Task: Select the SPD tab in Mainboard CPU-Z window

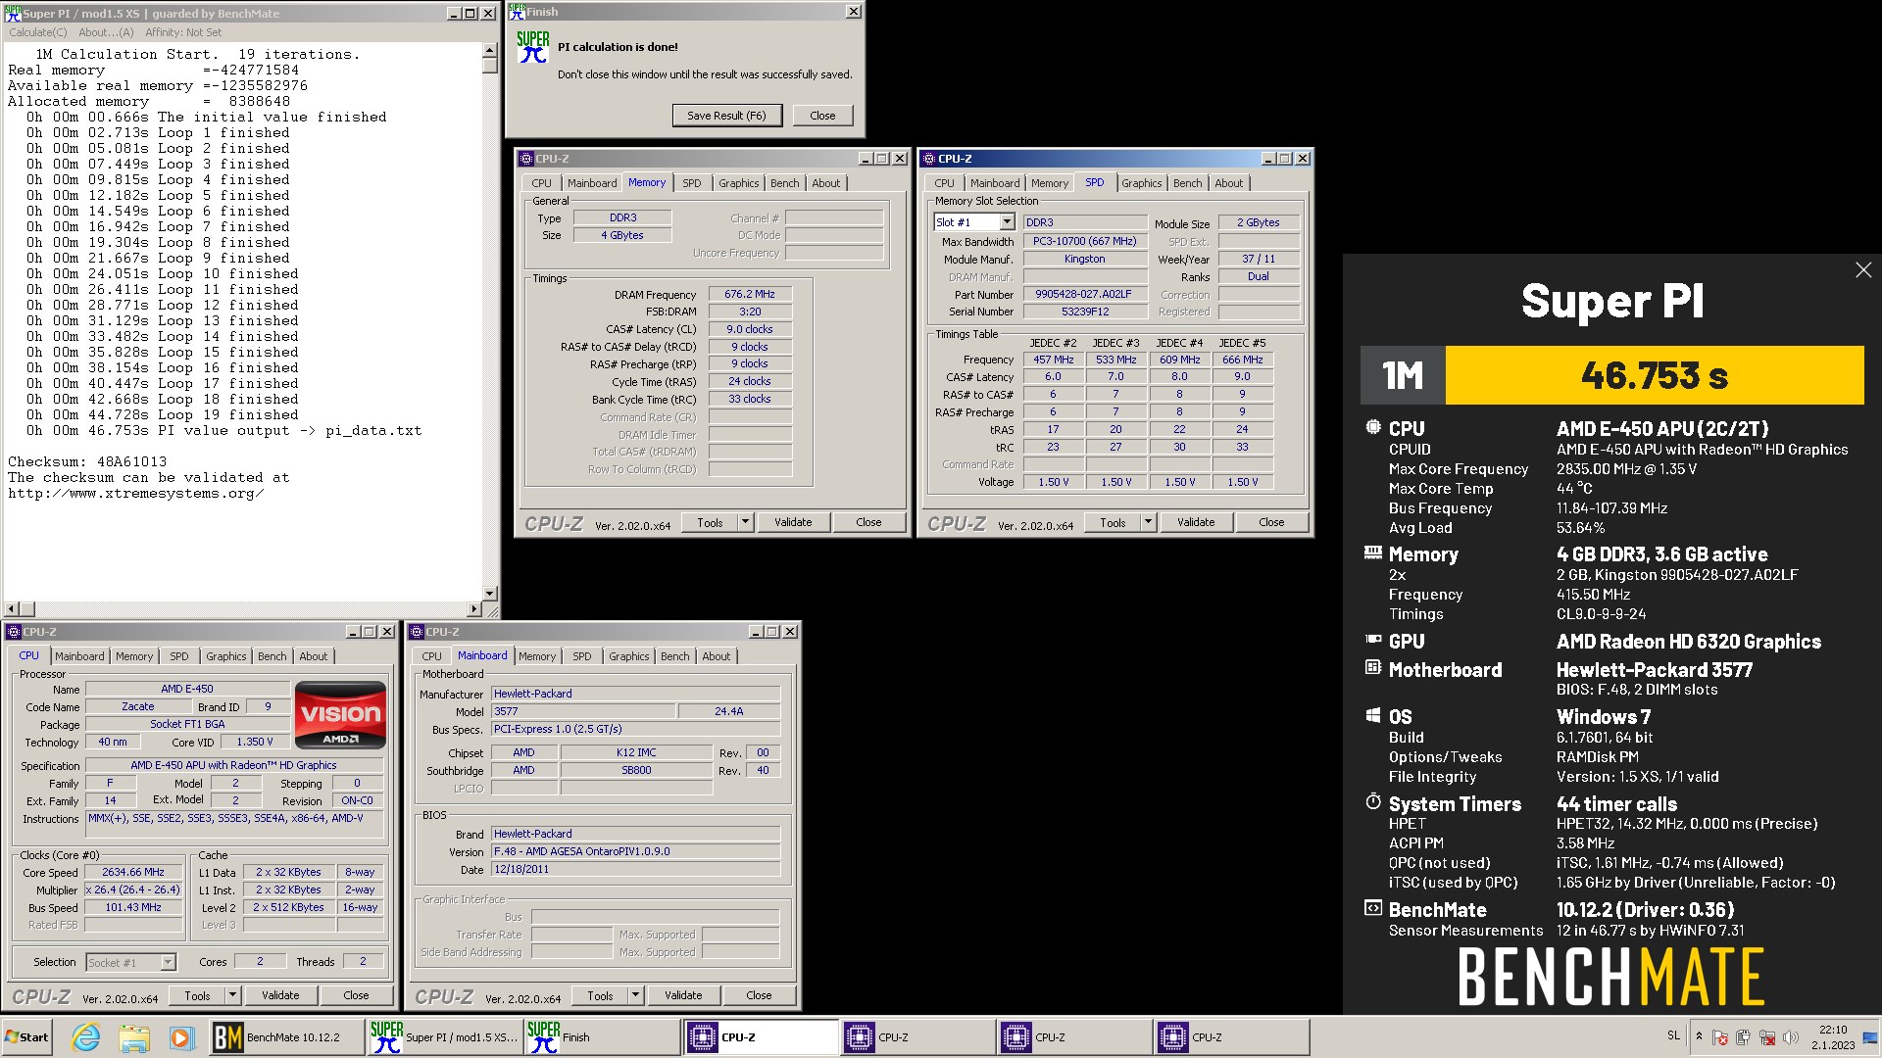Action: tap(582, 656)
